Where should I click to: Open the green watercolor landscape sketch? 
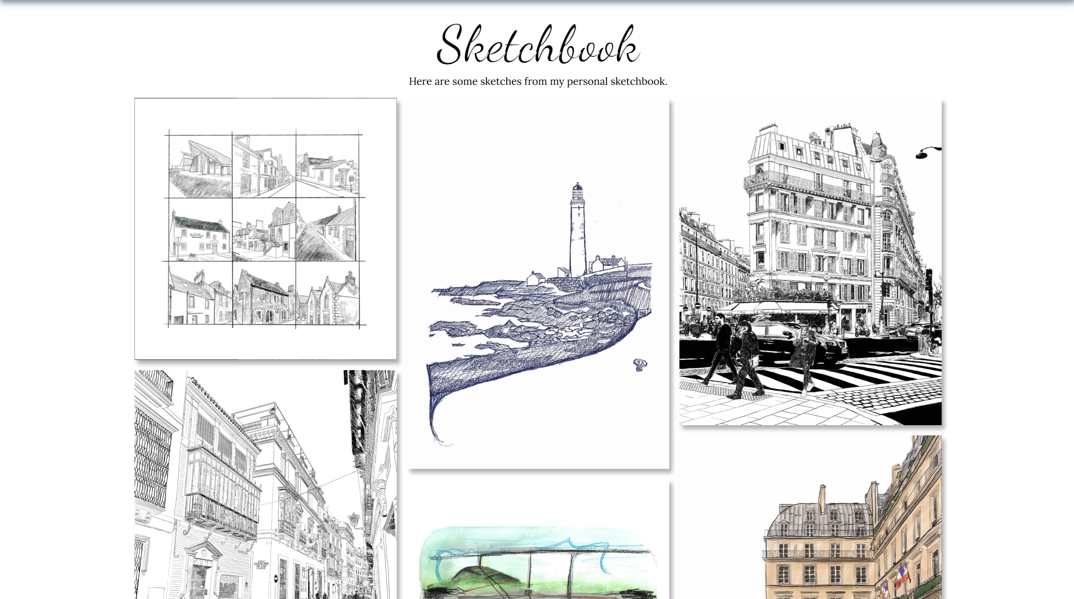(x=538, y=564)
